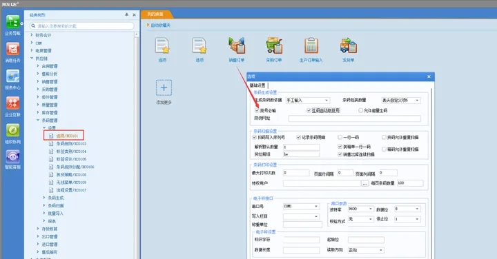Select the 基础设置 tab in the dialog
The image size is (497, 259).
point(257,85)
